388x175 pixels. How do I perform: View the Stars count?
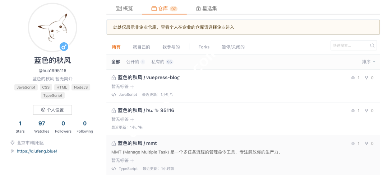[20, 127]
